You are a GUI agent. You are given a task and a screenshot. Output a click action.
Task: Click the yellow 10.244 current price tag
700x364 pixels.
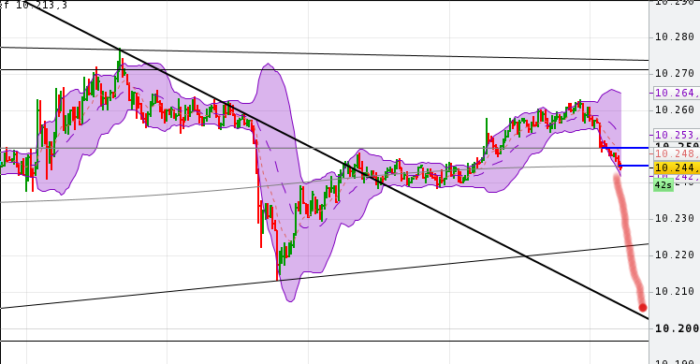tap(677, 167)
